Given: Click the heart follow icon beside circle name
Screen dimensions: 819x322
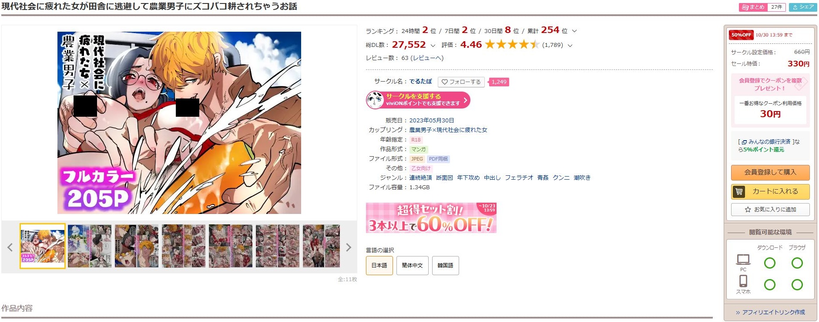Looking at the screenshot, I should pyautogui.click(x=445, y=82).
